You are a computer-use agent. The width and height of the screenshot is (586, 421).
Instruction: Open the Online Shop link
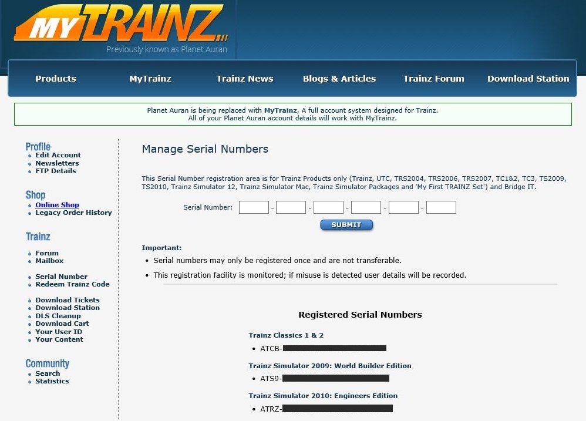click(x=57, y=205)
